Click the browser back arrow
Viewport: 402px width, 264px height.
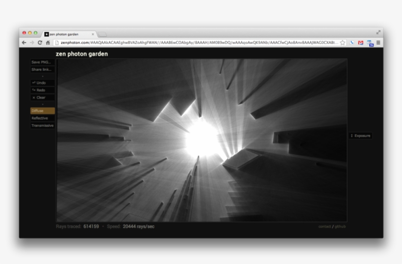(x=24, y=43)
